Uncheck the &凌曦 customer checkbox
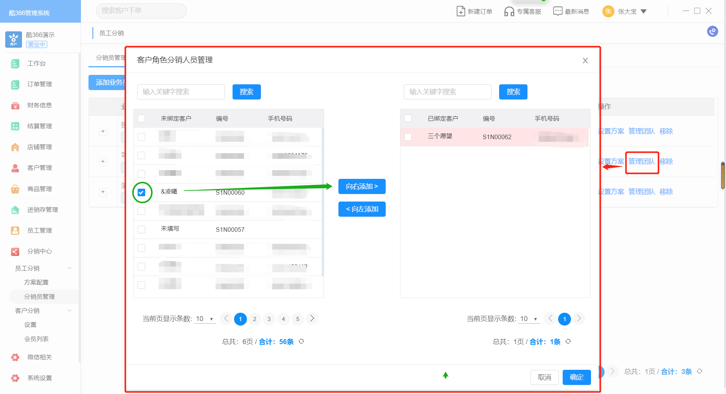The image size is (726, 394). 141,192
